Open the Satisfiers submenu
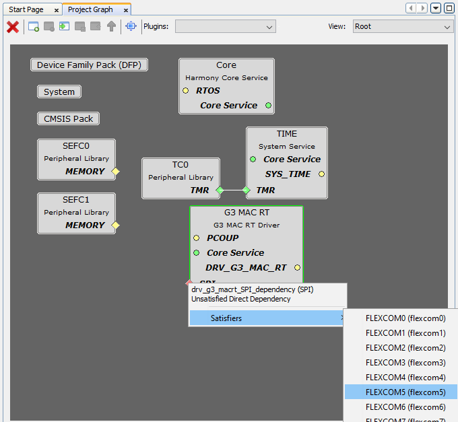Screen dimensions: 458x422 [x=267, y=318]
